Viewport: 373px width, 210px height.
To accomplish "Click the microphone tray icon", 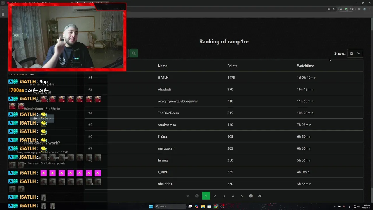I will 344,206.
